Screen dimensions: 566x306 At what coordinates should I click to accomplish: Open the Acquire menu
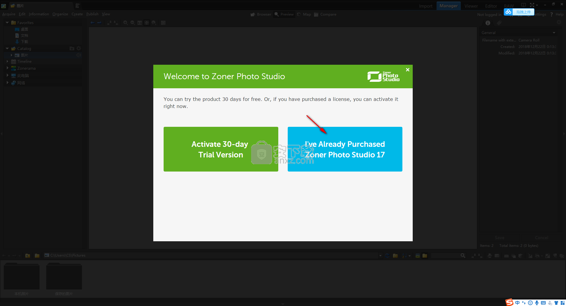pyautogui.click(x=9, y=14)
